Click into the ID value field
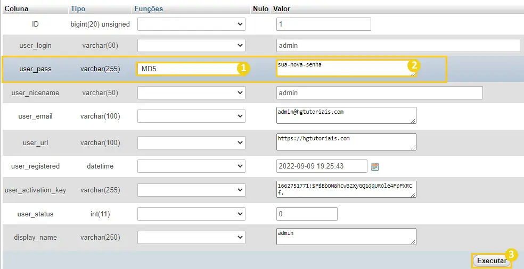This screenshot has width=524, height=269. click(x=323, y=24)
